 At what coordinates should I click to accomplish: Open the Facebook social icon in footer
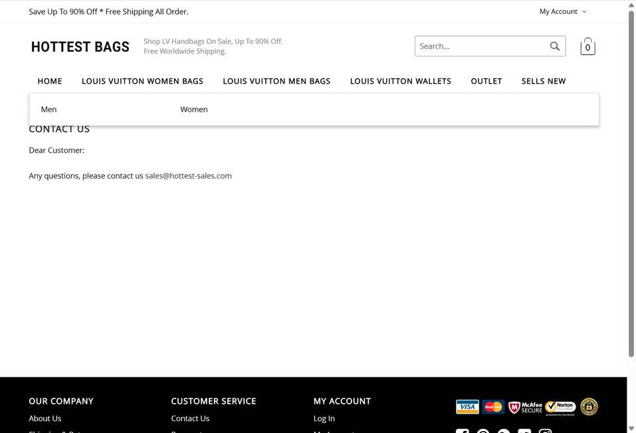tap(463, 431)
